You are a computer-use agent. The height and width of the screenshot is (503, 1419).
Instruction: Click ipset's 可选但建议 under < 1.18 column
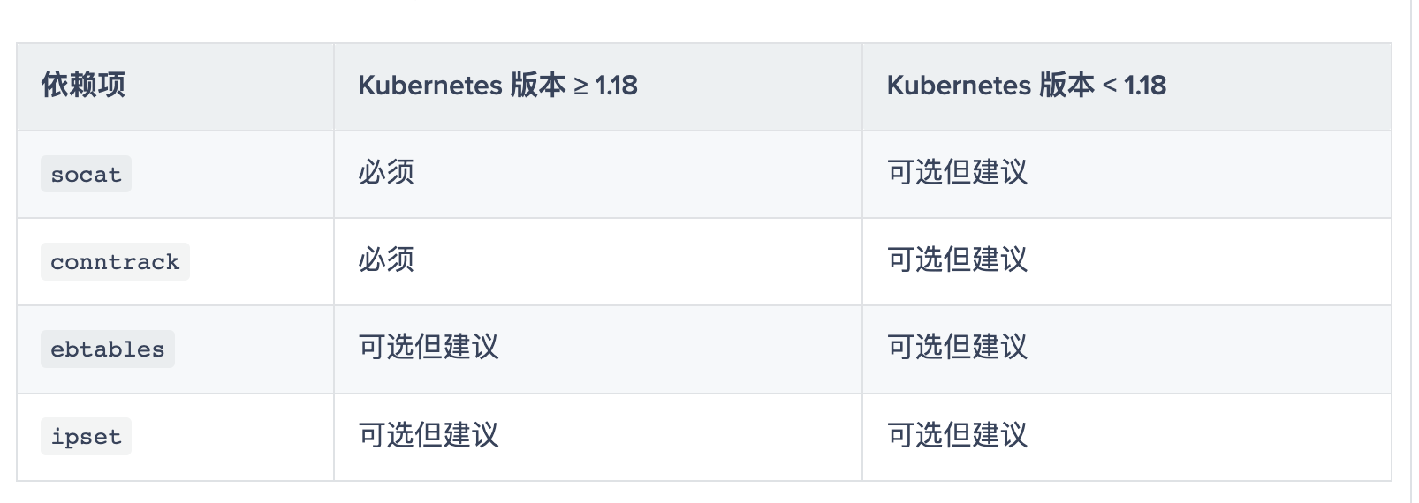(957, 435)
